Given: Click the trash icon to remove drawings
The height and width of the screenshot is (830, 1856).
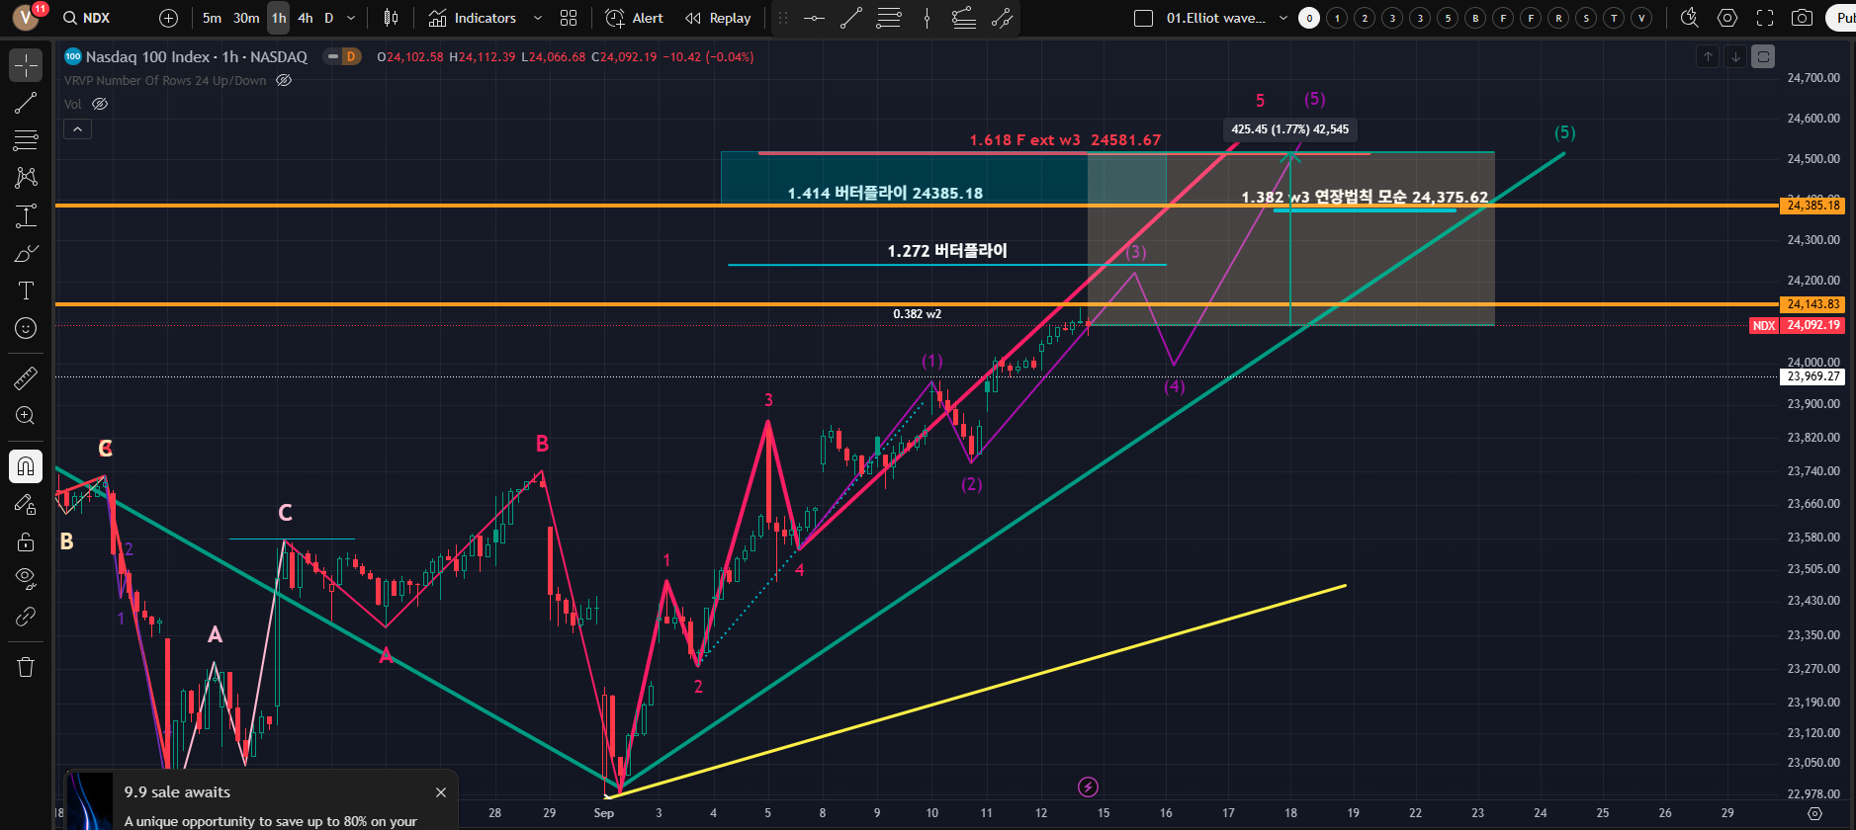Looking at the screenshot, I should pyautogui.click(x=26, y=667).
